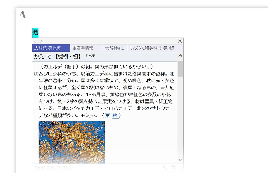Click the 季 season-word icon
Image resolution: width=268 pixels, height=173 pixels.
coord(107,116)
